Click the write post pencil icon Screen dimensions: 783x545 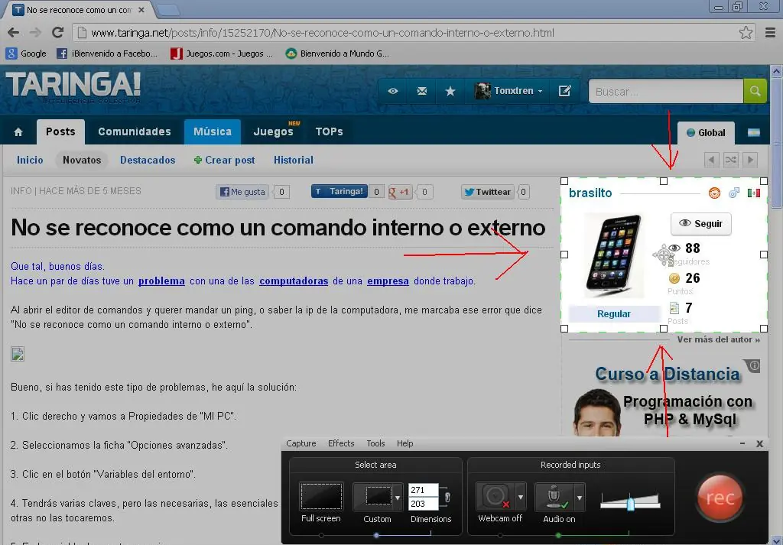[x=565, y=91]
